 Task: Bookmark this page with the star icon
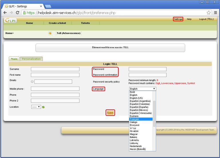pos(209,13)
